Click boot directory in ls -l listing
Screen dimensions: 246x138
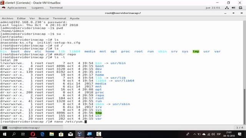pos(100,66)
